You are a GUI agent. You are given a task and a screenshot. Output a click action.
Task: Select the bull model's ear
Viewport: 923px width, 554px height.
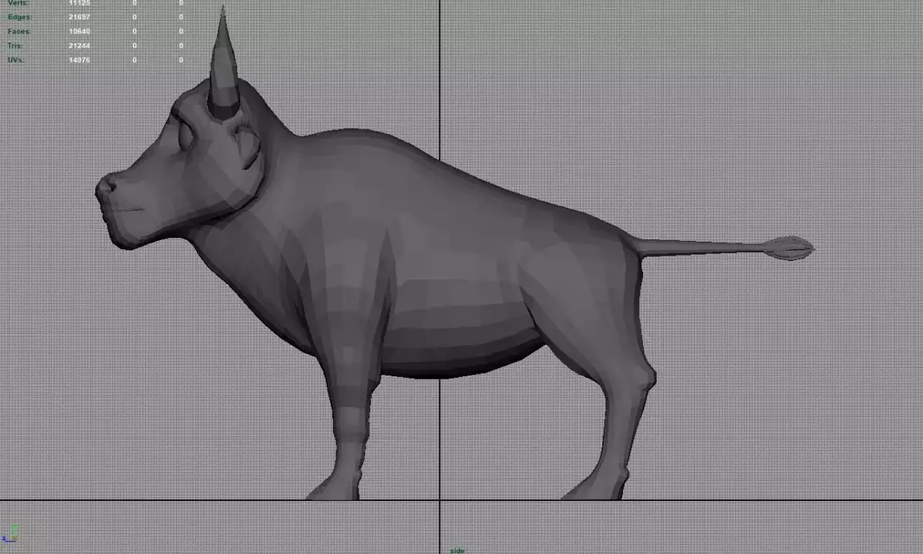[248, 146]
